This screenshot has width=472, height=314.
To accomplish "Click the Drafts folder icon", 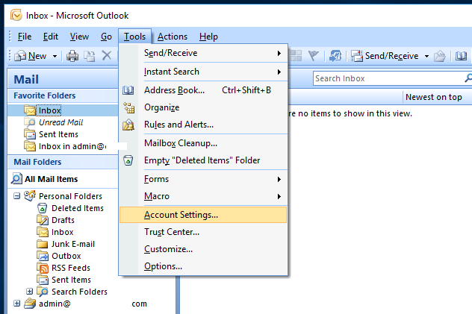I will coord(43,220).
